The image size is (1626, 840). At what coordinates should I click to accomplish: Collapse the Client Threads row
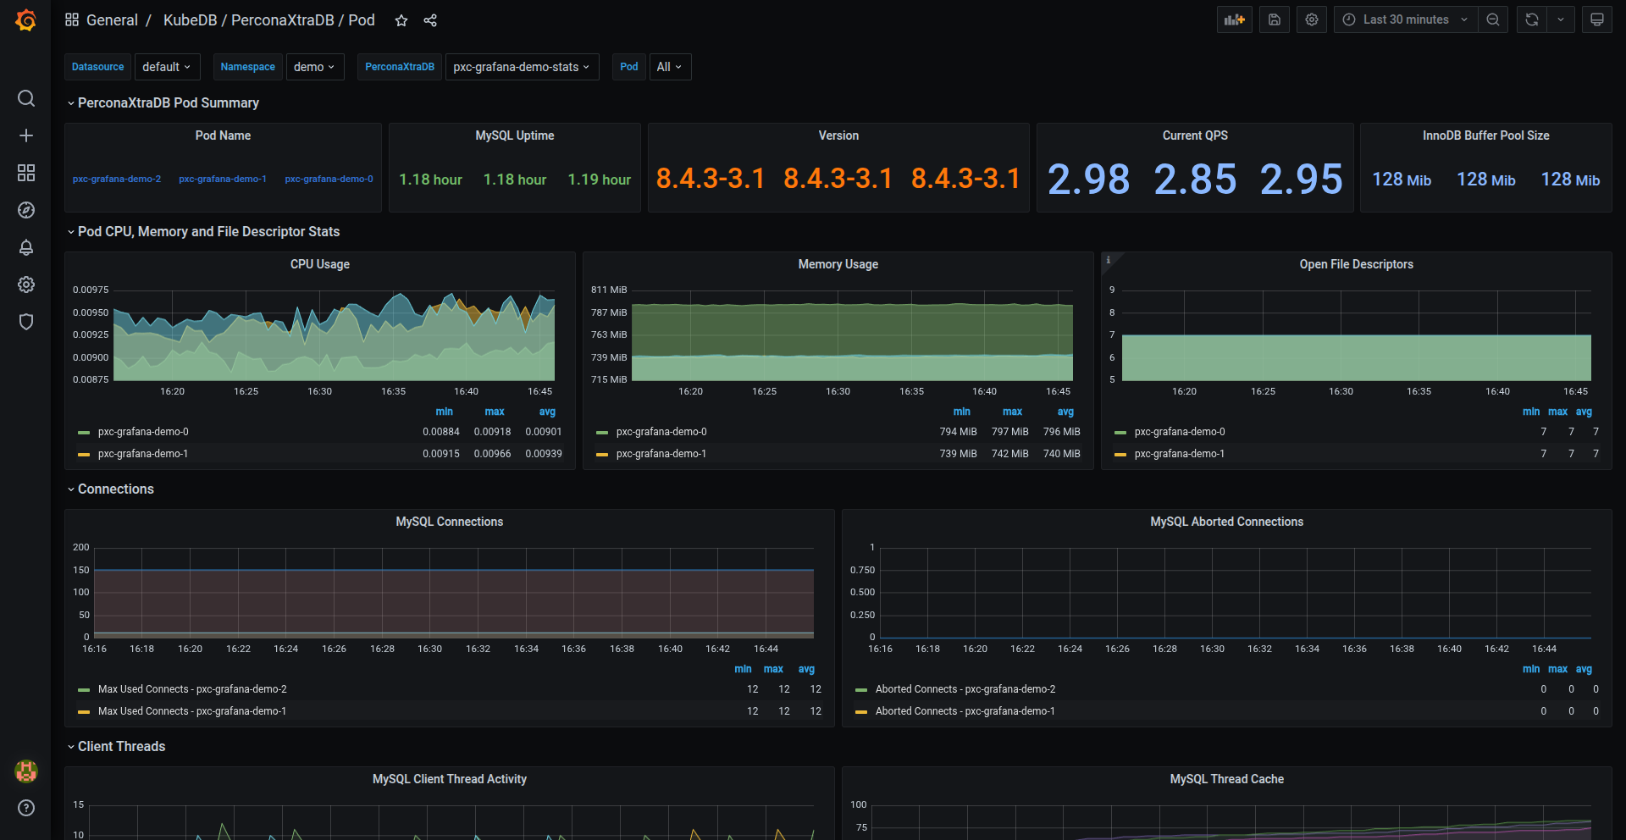tap(116, 746)
